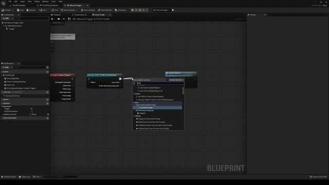Add event dispatcher with plus icon
The width and height of the screenshot is (329, 185).
(47, 118)
